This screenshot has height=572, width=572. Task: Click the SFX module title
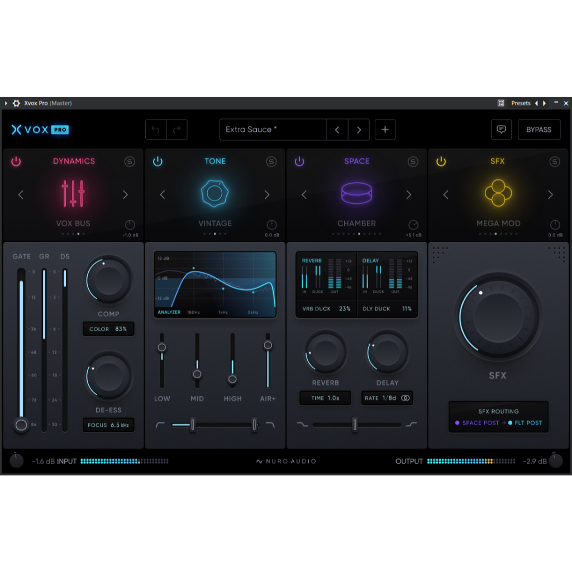pos(498,161)
